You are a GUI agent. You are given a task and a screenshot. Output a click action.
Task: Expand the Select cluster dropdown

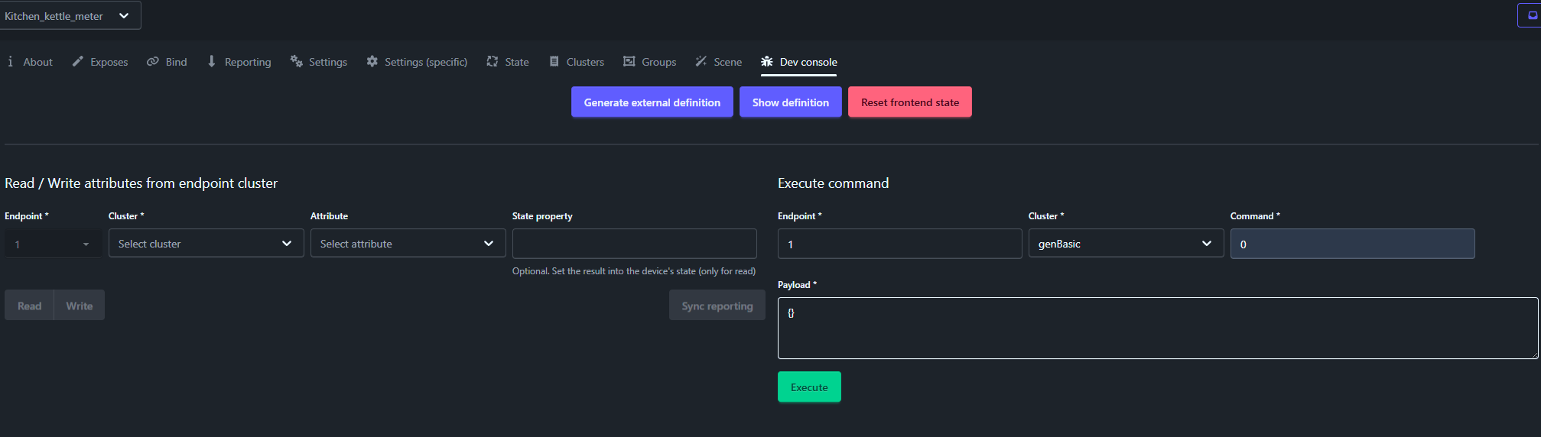(x=206, y=244)
